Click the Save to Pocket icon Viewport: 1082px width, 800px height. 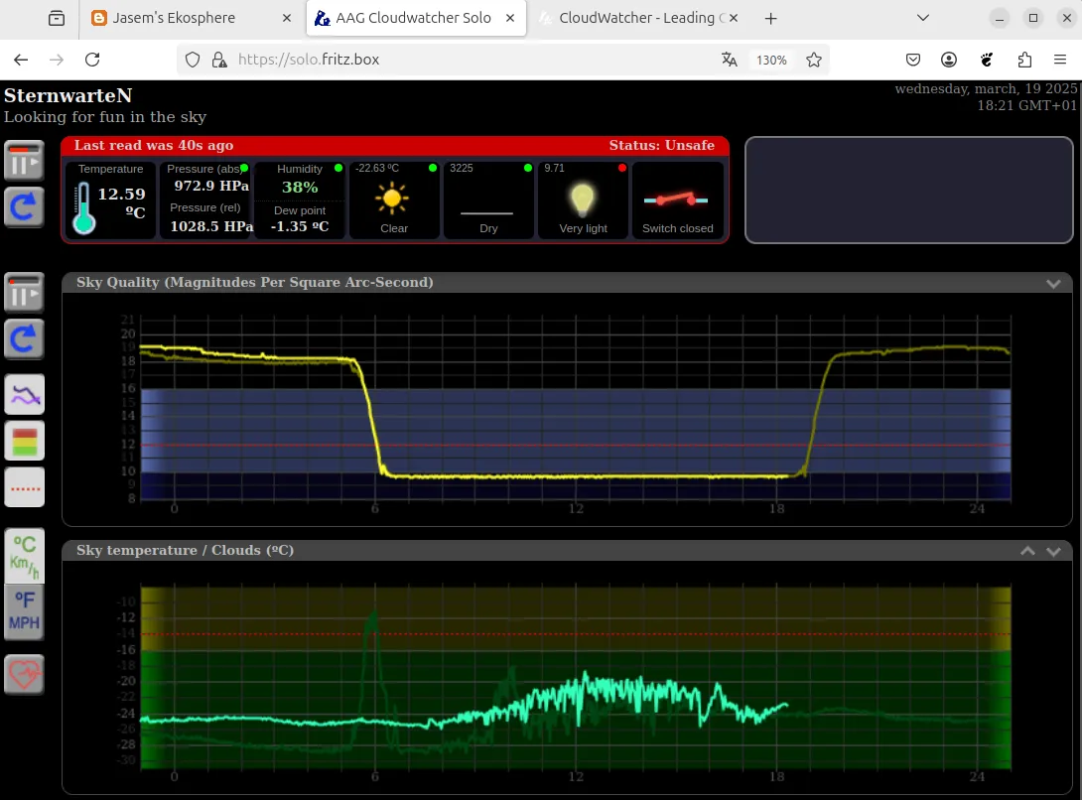click(913, 61)
